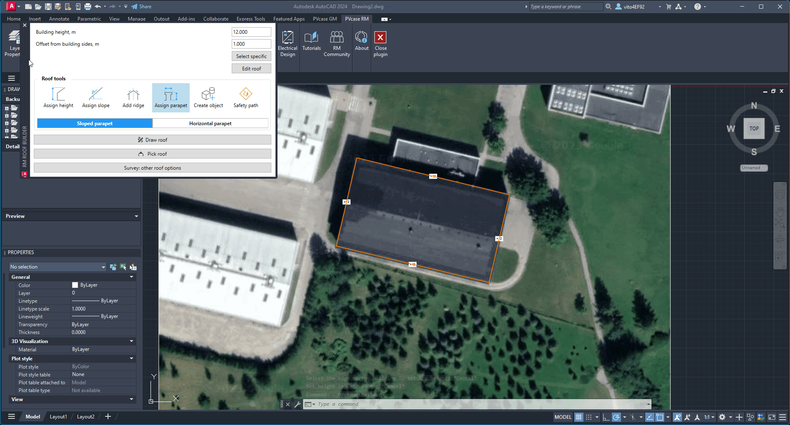This screenshot has height=425, width=790.
Task: Toggle Polar tracking in the status bar
Action: 616,417
